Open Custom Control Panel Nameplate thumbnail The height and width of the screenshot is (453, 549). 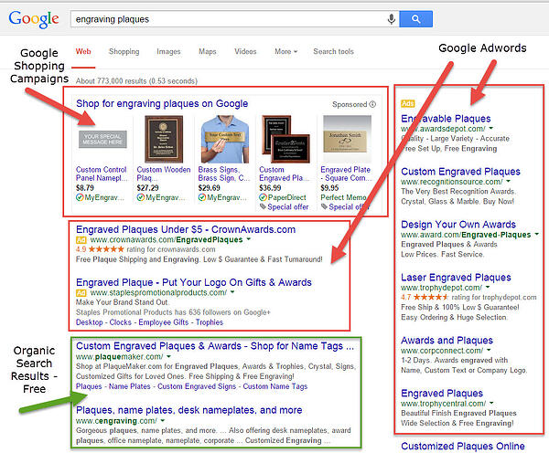(102, 139)
